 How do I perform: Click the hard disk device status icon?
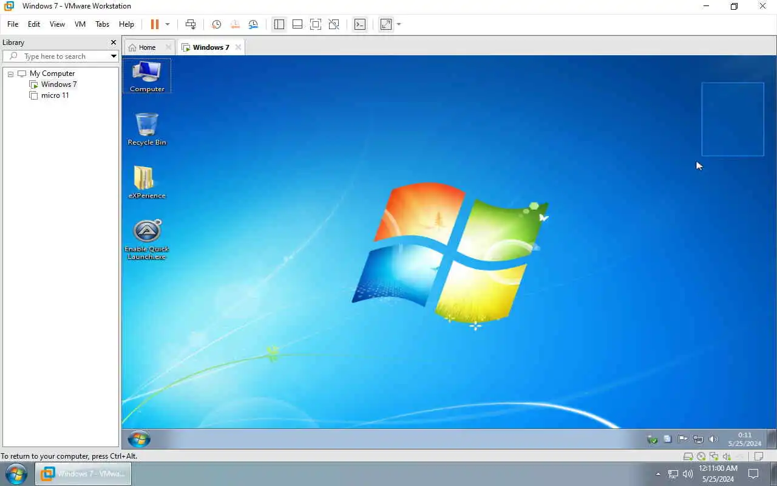point(688,456)
